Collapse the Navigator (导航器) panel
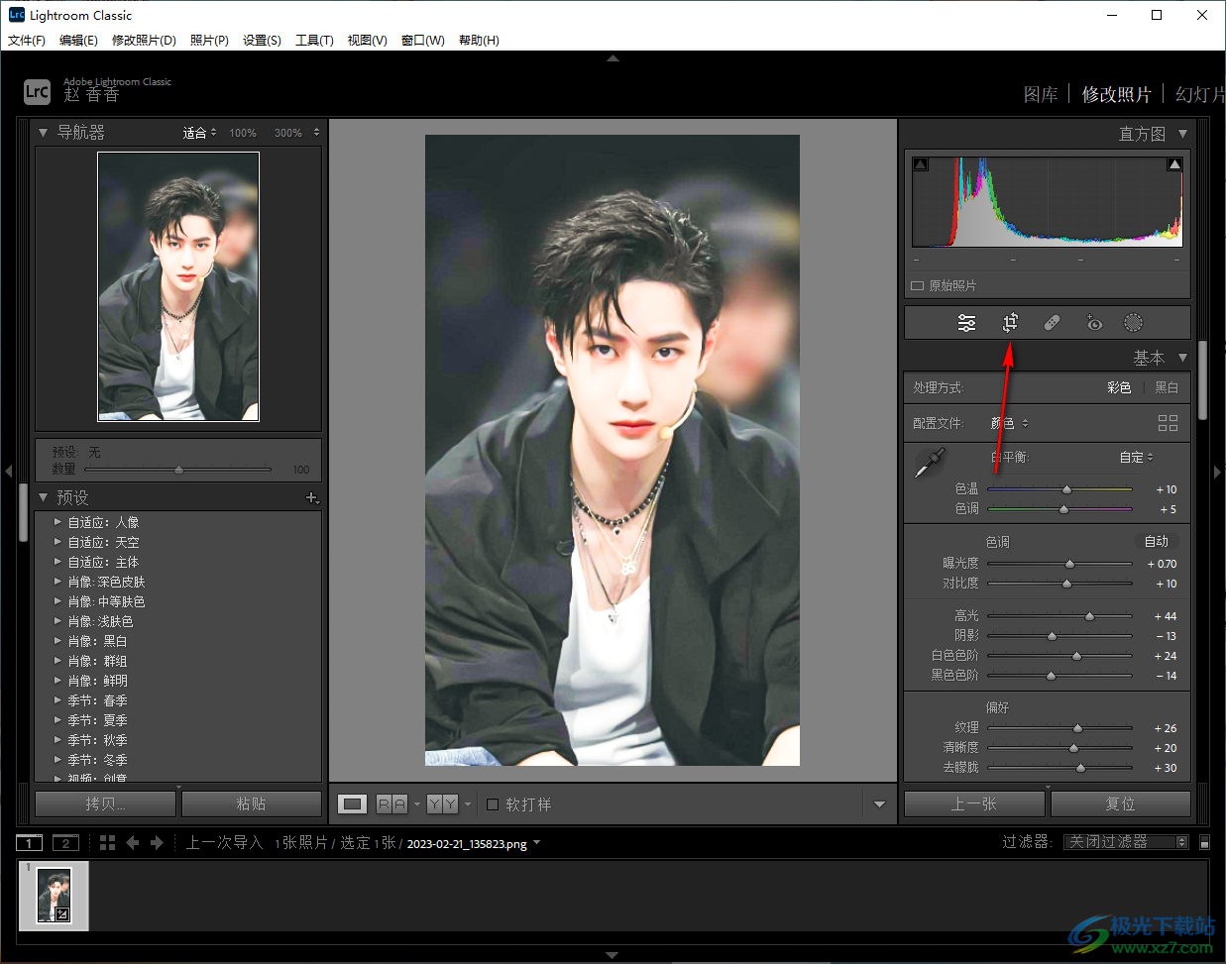 pos(43,132)
